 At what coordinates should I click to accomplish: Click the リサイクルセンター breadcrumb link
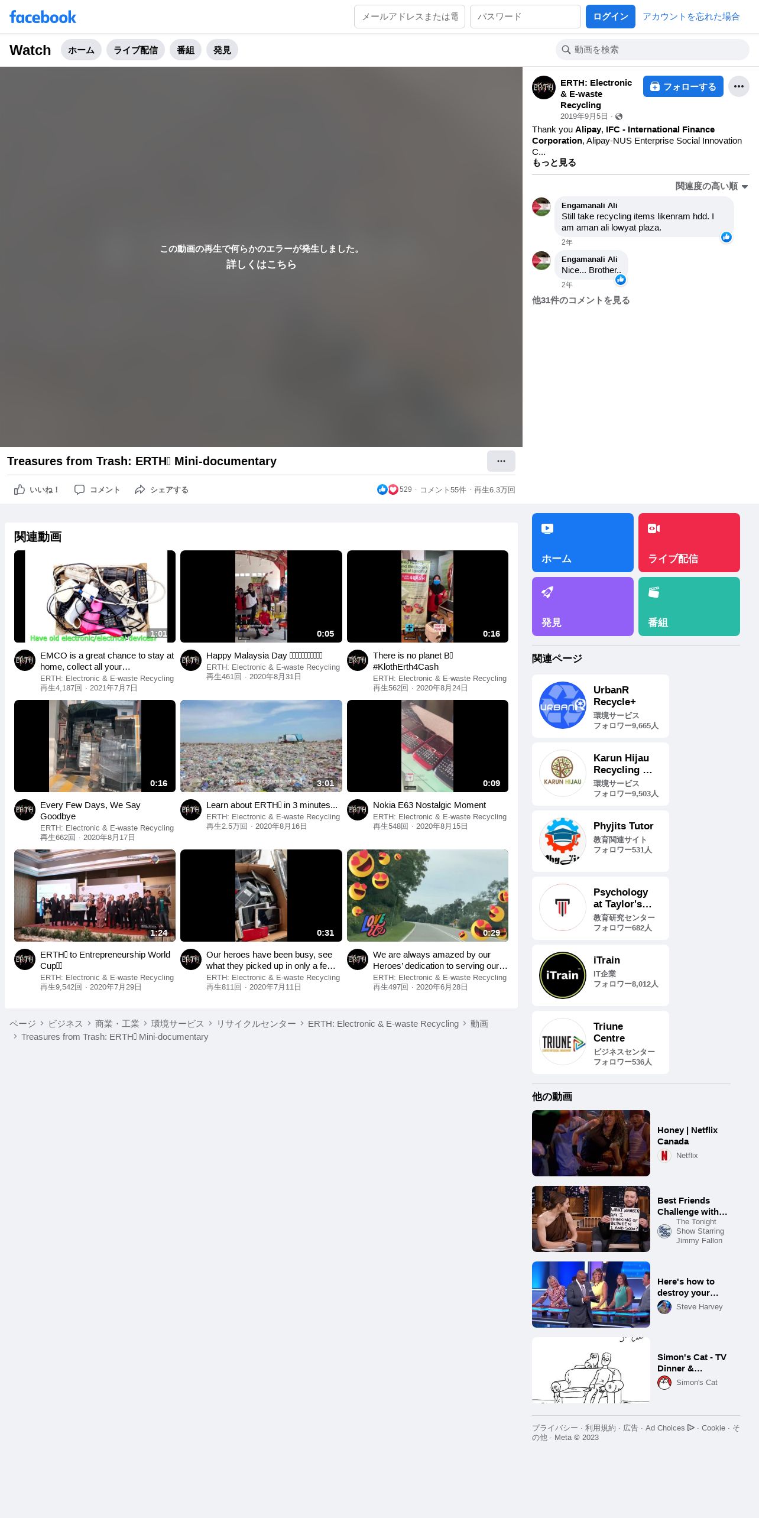pos(256,1024)
